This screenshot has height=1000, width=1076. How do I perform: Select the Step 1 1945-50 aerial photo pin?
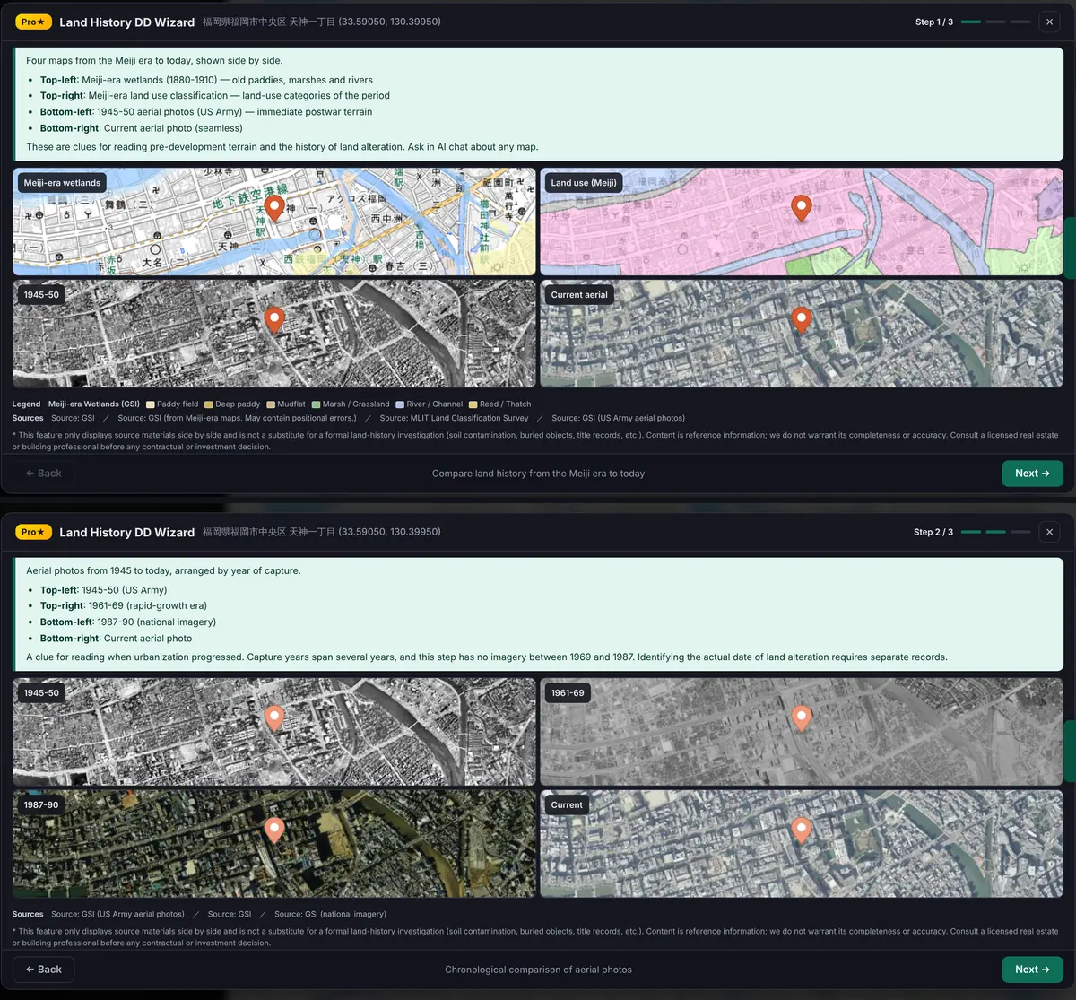point(274,320)
